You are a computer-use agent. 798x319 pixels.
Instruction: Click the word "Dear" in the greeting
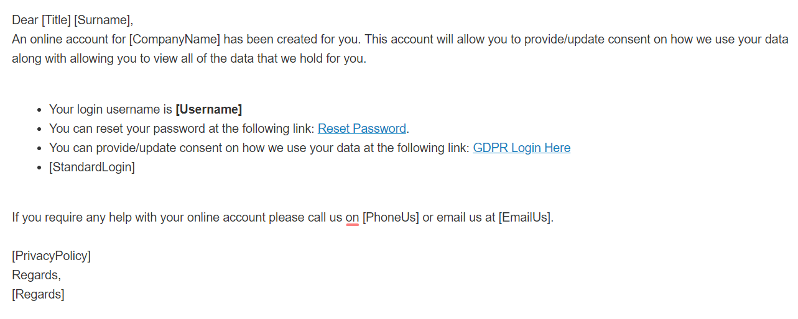point(25,20)
